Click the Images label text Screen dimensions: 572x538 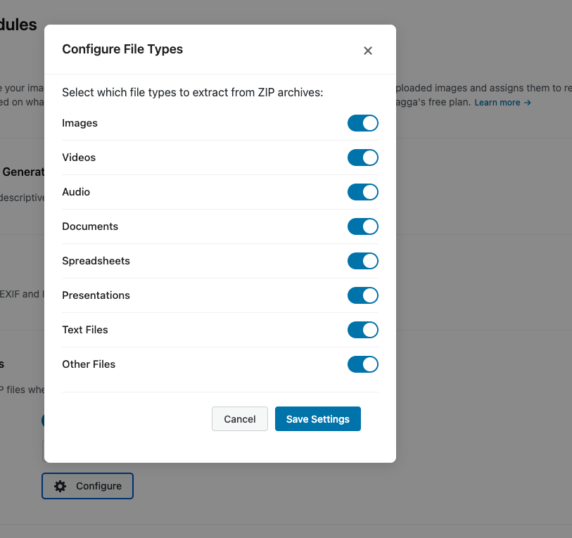(80, 123)
